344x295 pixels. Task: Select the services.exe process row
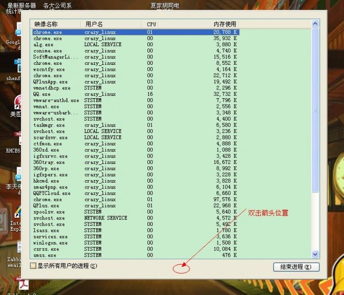(136, 237)
